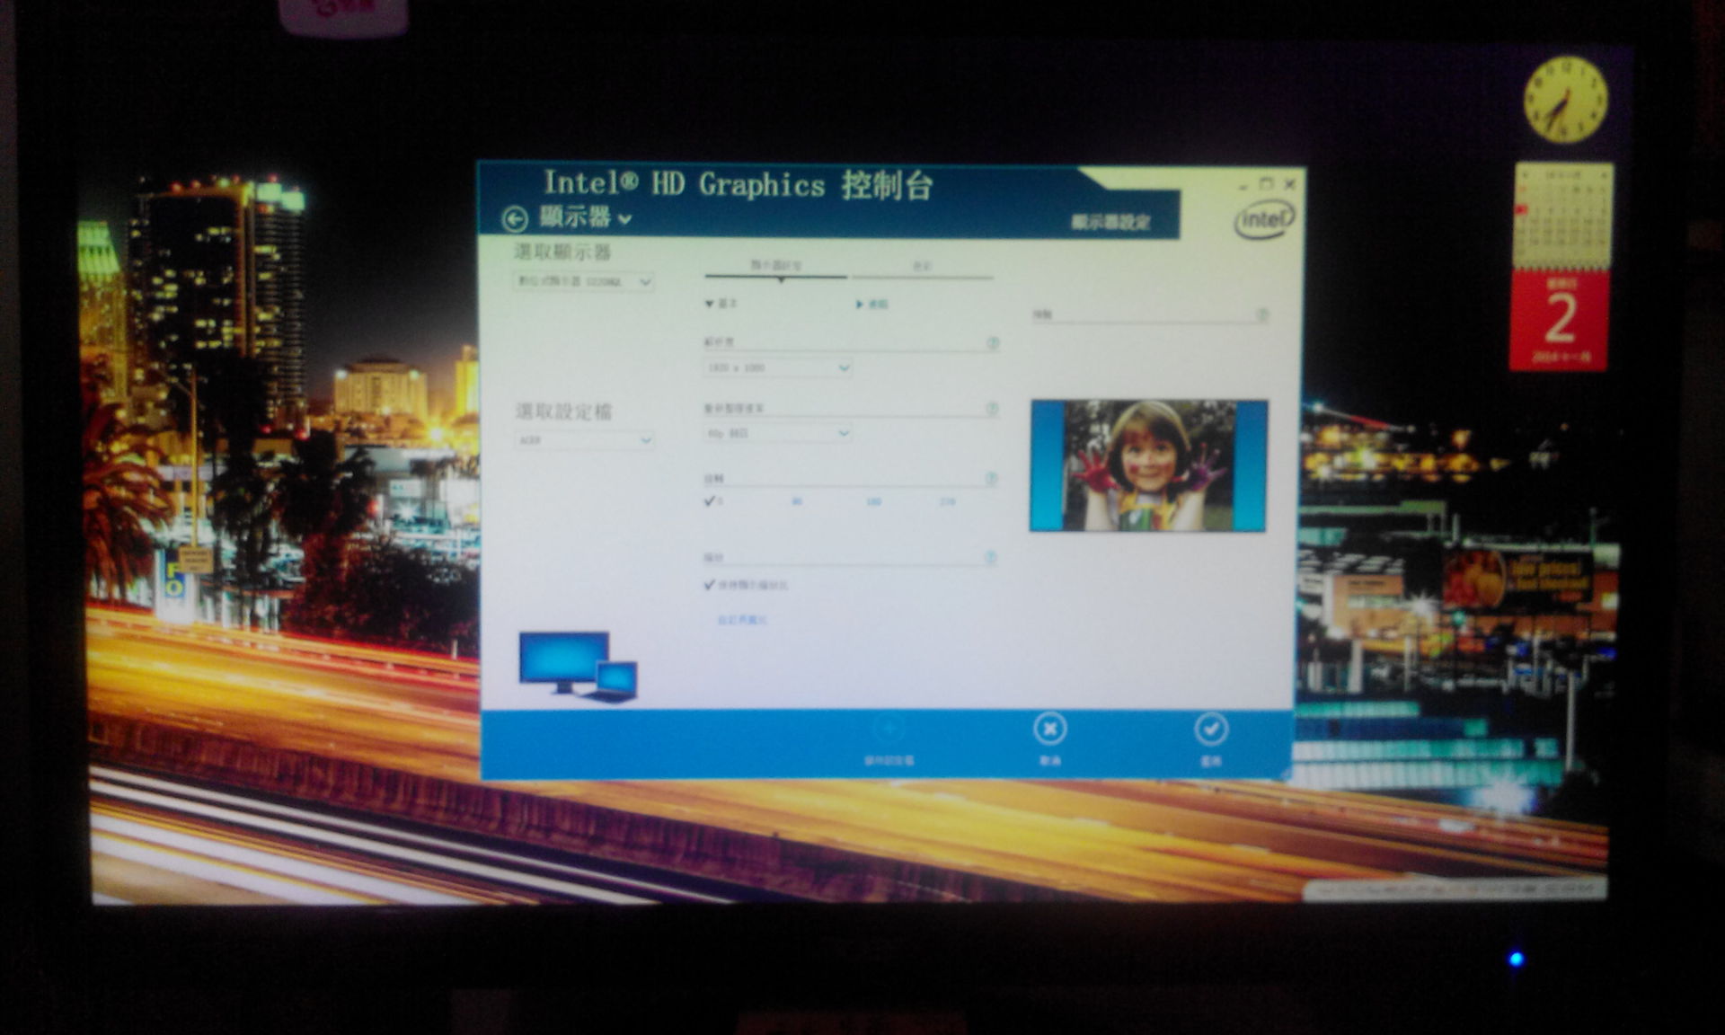The width and height of the screenshot is (1725, 1035).
Task: Open the 選取顯示器 display selection dropdown
Action: pos(584,281)
